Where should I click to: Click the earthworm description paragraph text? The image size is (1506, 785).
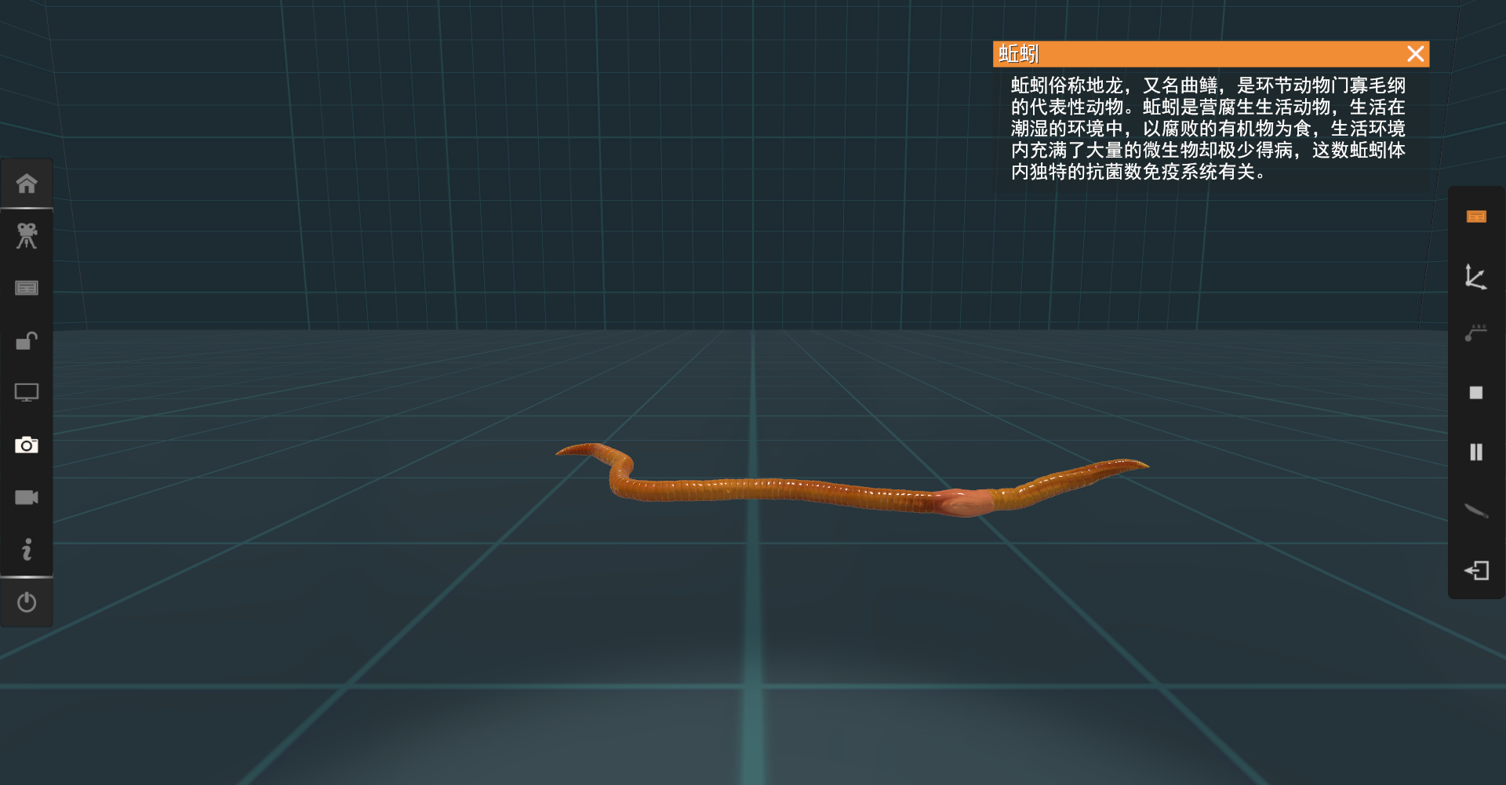[x=1208, y=129]
